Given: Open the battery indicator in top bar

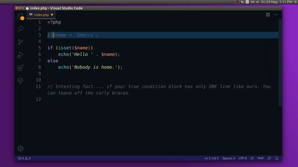Looking at the screenshot, I should [252, 2].
